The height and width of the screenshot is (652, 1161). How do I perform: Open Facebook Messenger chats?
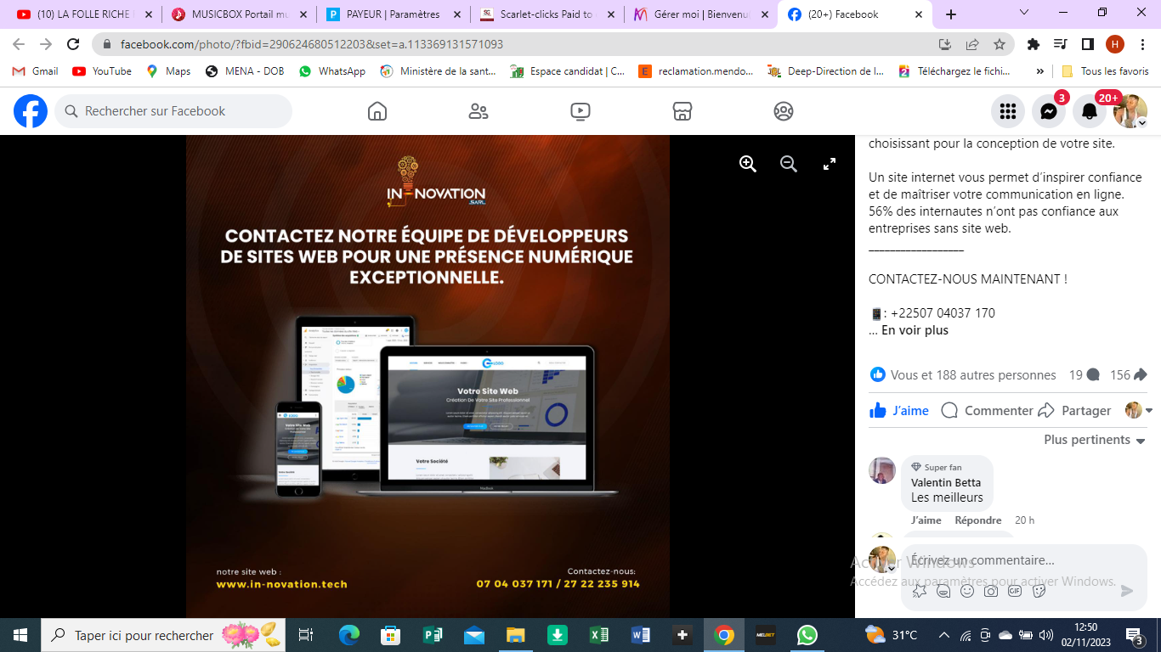point(1049,111)
